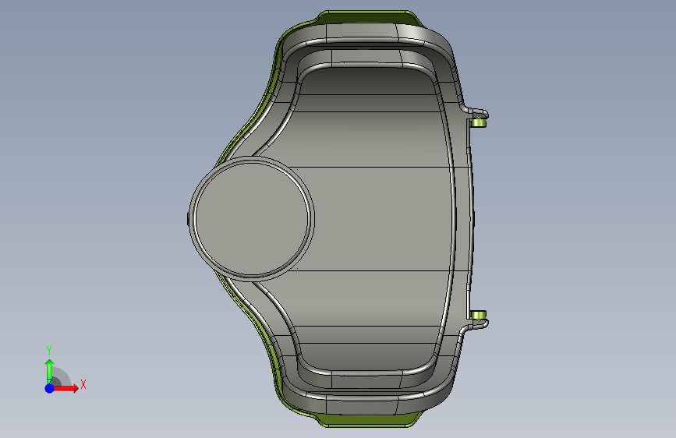Screen dimensions: 676x438
Task: Click the green Y axis arrow of triad
Action: [50, 371]
